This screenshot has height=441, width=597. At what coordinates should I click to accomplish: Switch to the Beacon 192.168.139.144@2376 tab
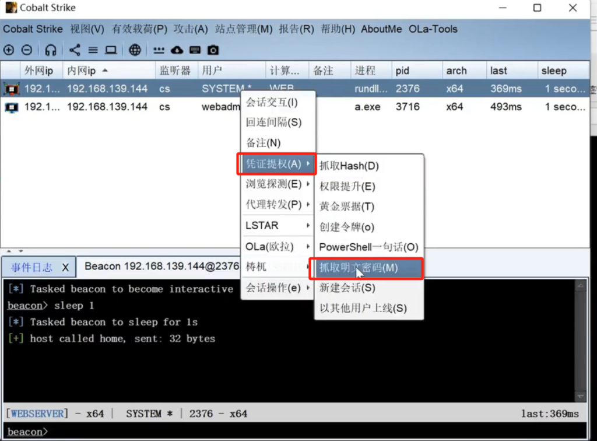click(162, 266)
